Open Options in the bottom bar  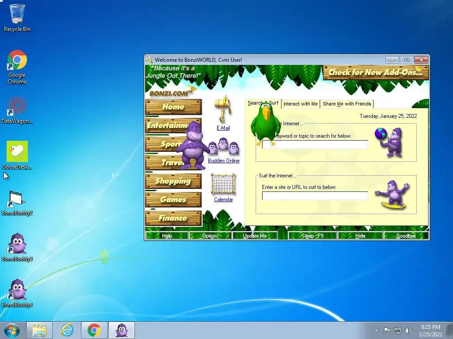coord(210,236)
